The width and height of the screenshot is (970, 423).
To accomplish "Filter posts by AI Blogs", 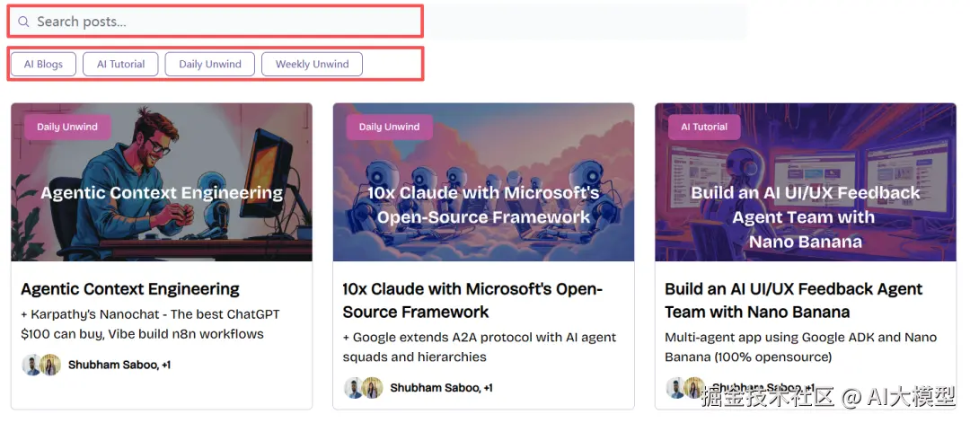I will [43, 64].
